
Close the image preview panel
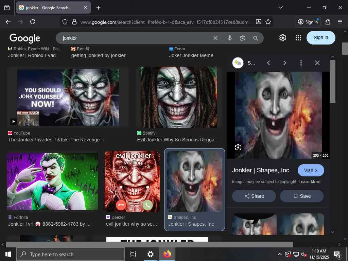tap(317, 63)
